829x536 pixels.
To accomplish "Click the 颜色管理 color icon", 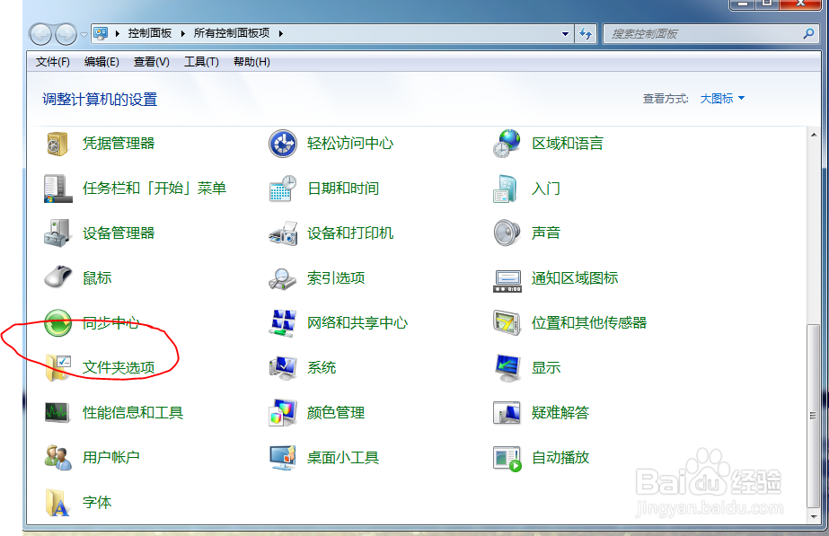I will tap(283, 413).
